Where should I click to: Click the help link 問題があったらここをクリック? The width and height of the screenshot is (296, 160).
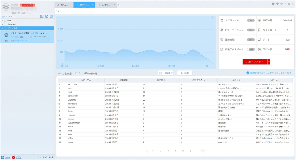point(272,73)
